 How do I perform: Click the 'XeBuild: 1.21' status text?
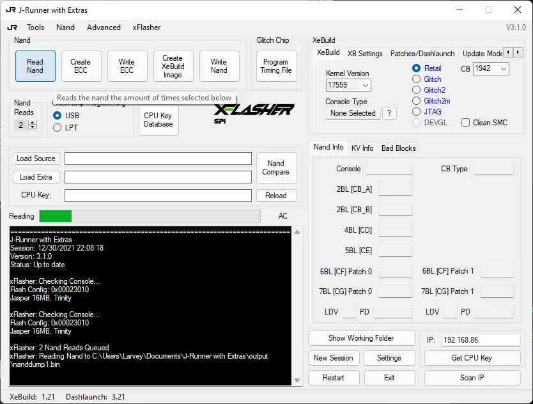32,397
